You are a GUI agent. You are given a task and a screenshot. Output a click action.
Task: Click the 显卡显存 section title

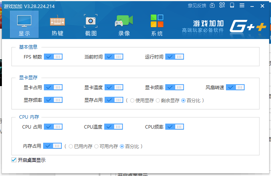28,77
